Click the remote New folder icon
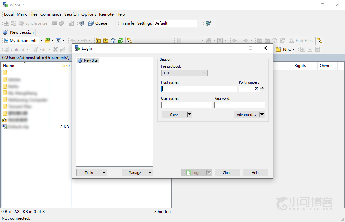The width and height of the screenshot is (345, 222). 278,49
